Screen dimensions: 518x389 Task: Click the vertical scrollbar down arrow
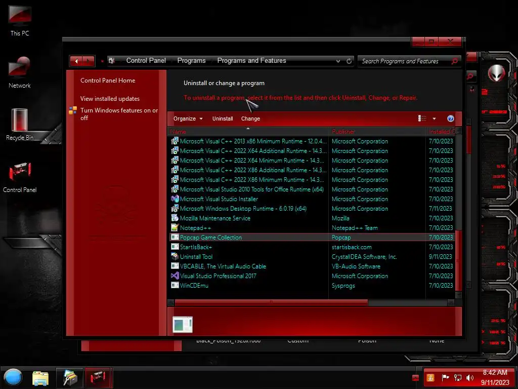[x=458, y=295]
